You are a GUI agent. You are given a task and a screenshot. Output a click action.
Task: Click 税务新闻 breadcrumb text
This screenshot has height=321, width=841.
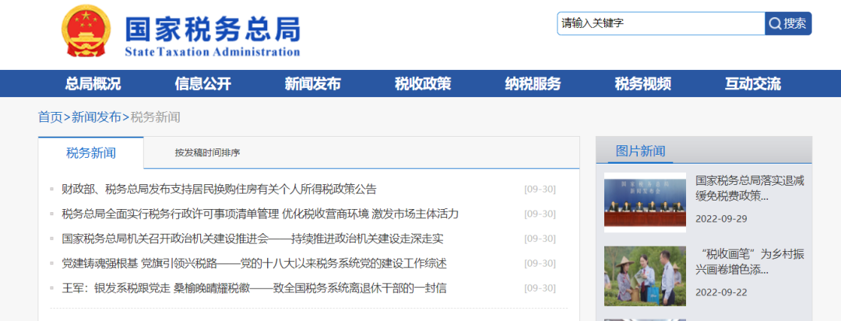coord(155,117)
